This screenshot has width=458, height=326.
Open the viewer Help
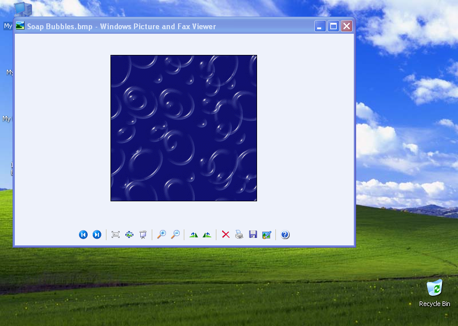(285, 234)
